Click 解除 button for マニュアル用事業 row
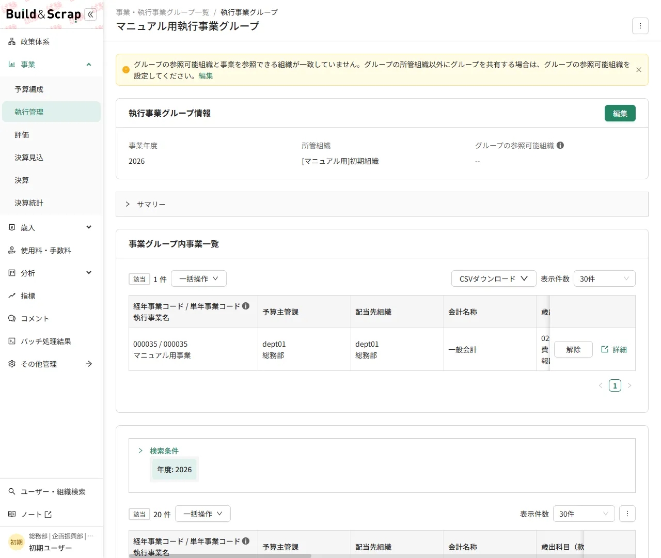This screenshot has width=661, height=558. [x=573, y=349]
